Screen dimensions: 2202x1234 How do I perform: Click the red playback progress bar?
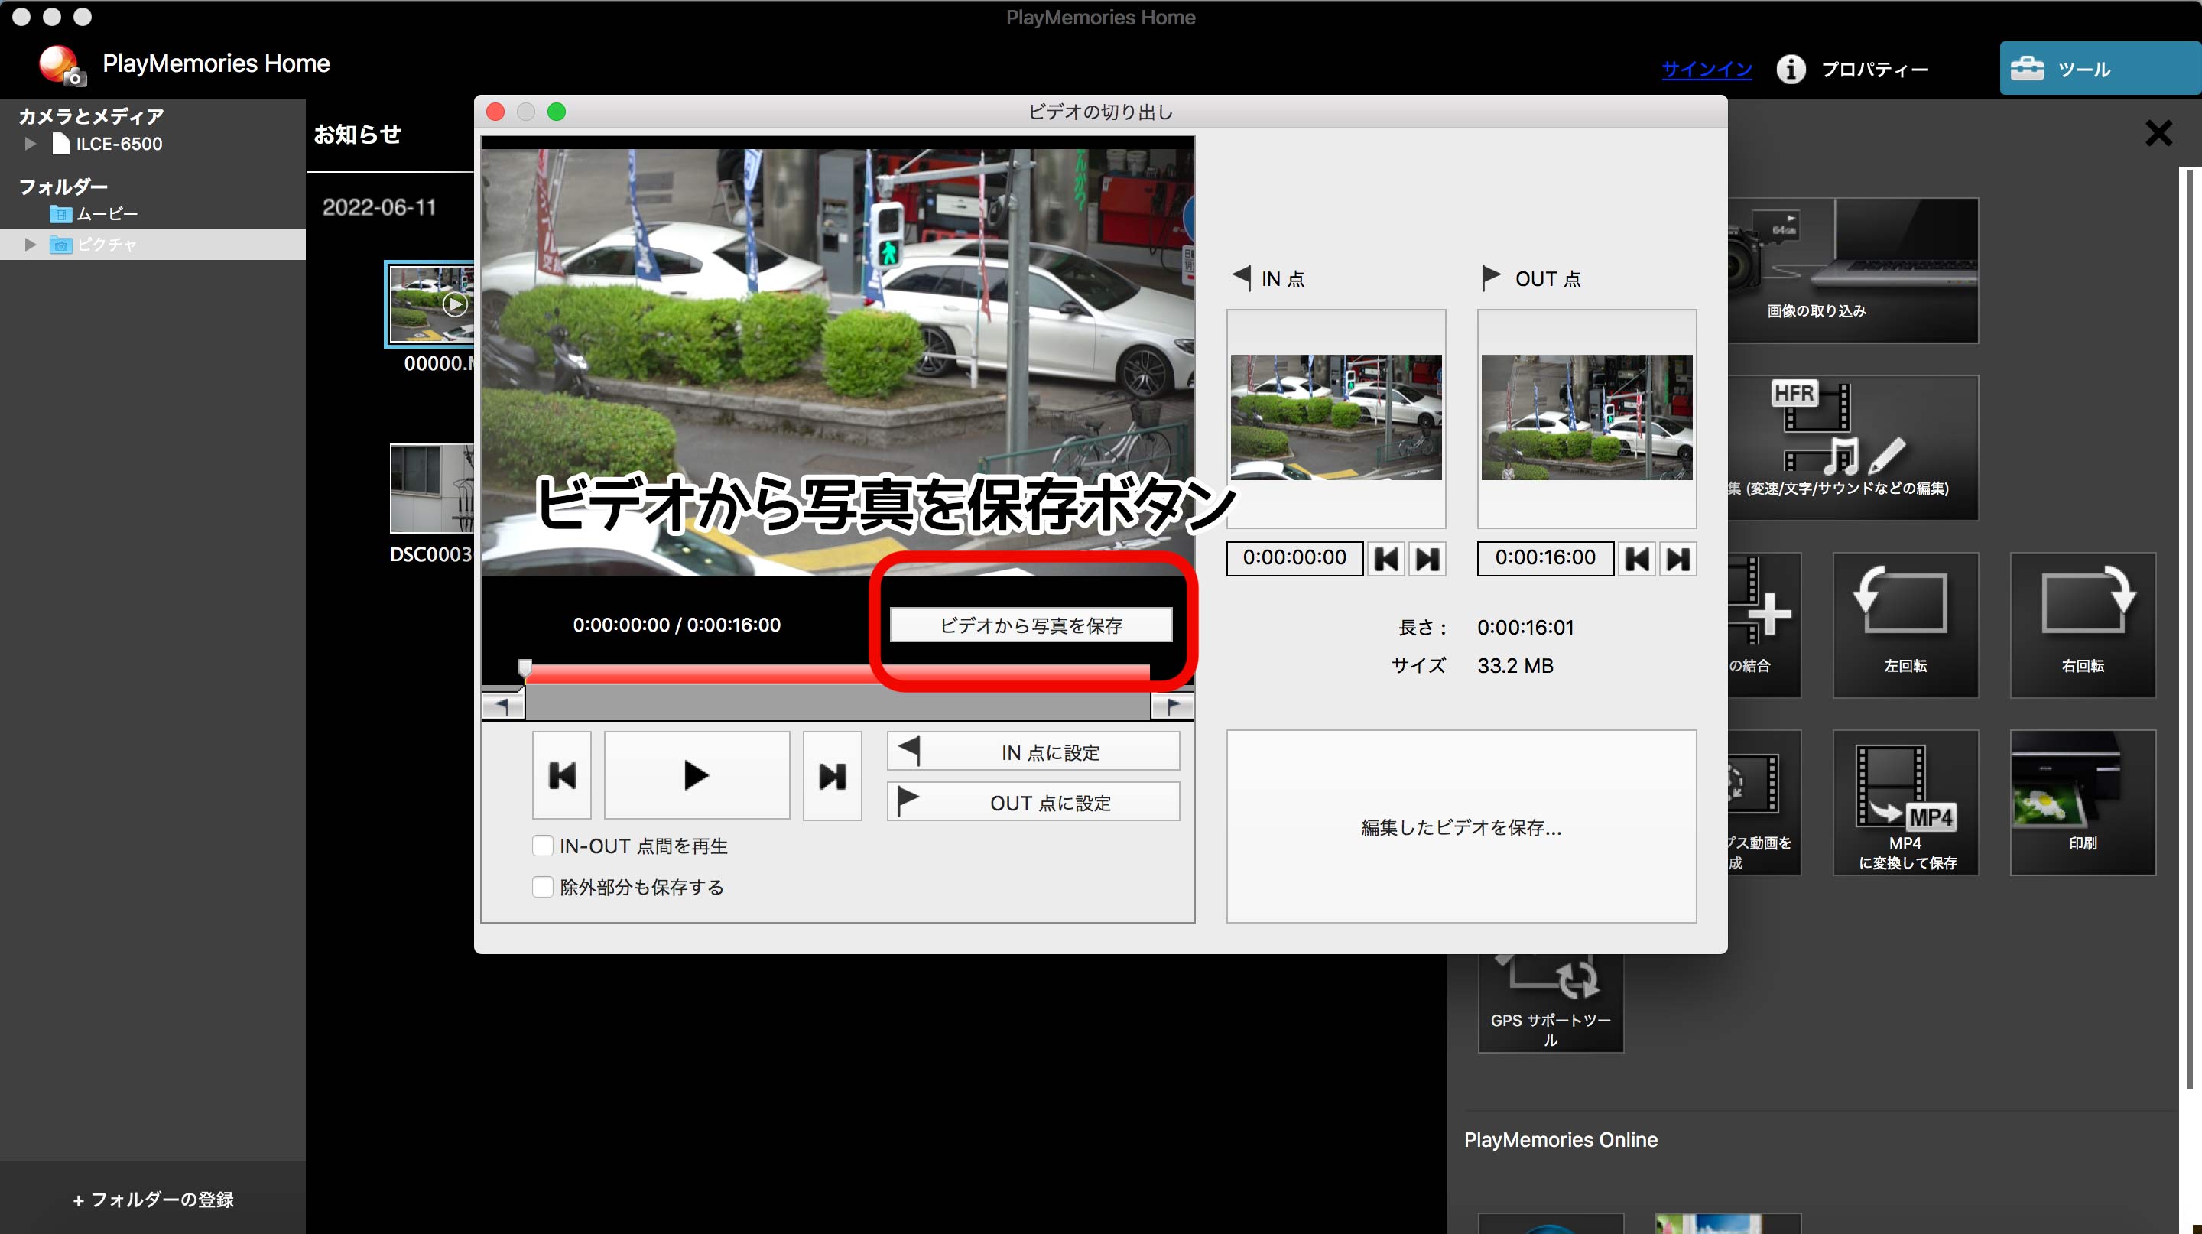coord(838,674)
